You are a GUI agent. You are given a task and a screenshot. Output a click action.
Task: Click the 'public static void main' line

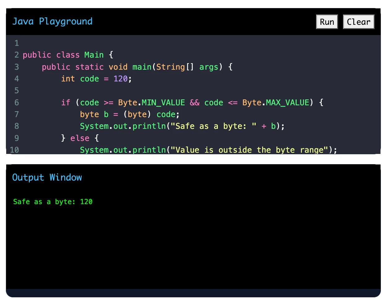(x=137, y=67)
